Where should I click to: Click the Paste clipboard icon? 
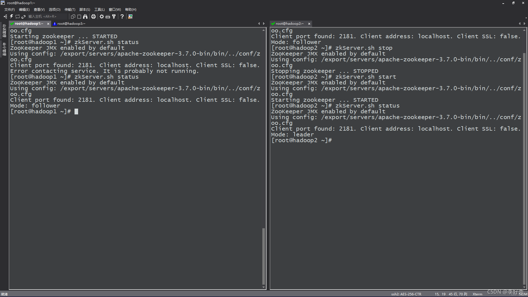79,16
